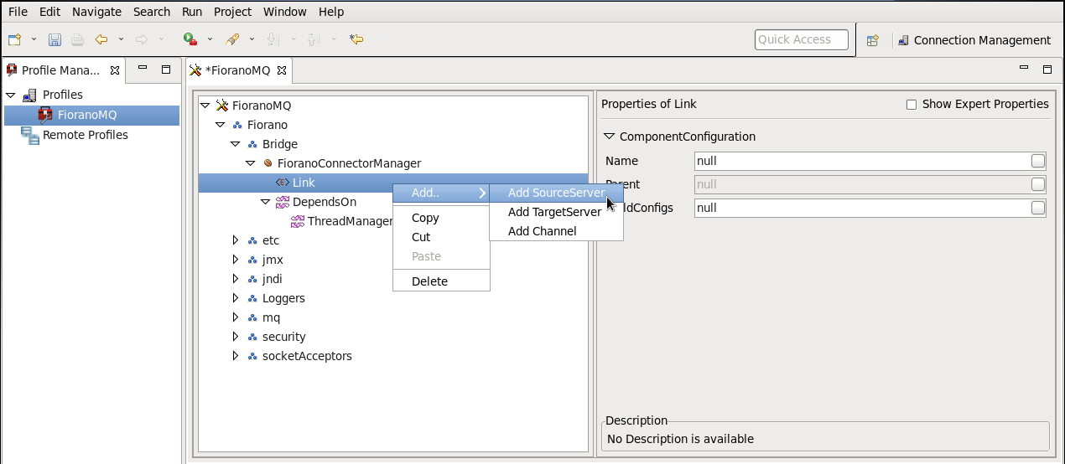1065x464 pixels.
Task: Expand the security tree node
Action: click(x=236, y=337)
